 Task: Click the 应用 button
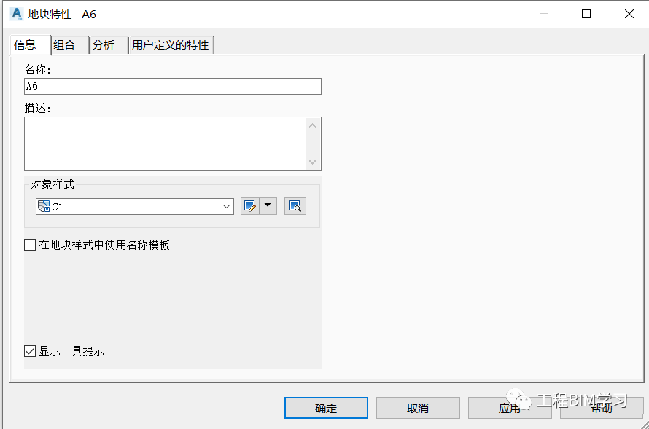pyautogui.click(x=510, y=408)
